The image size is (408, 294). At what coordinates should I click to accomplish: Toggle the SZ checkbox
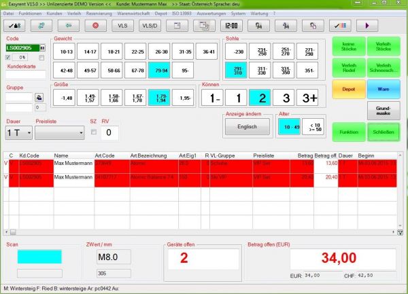pos(93,132)
